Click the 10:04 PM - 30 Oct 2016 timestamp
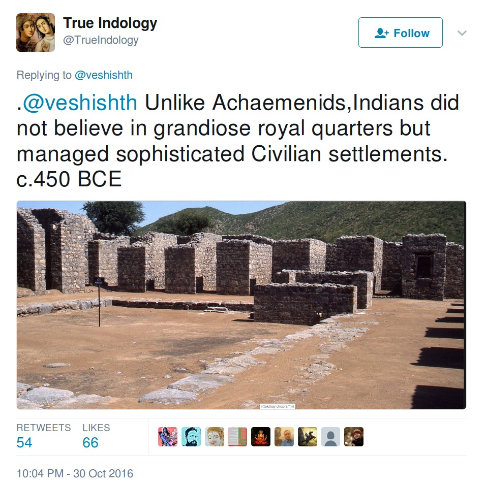486x488 pixels. [75, 473]
